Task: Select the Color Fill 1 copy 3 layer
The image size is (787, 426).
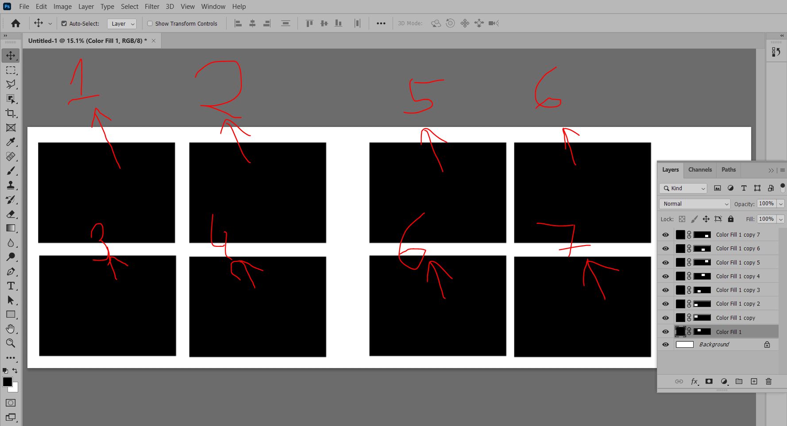Action: tap(738, 290)
